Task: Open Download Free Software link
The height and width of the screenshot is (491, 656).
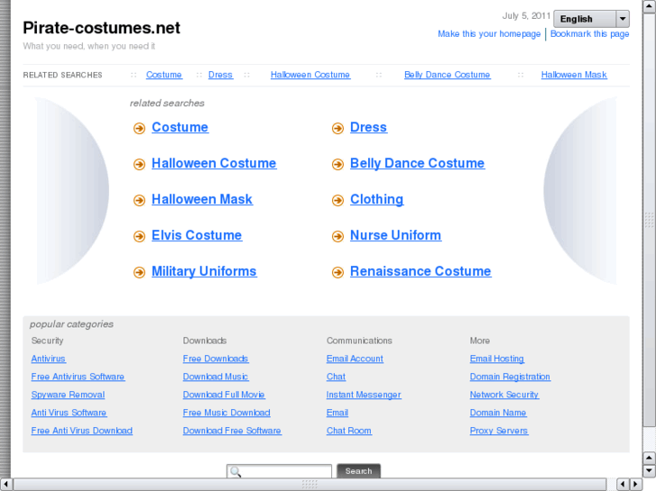Action: pos(232,431)
